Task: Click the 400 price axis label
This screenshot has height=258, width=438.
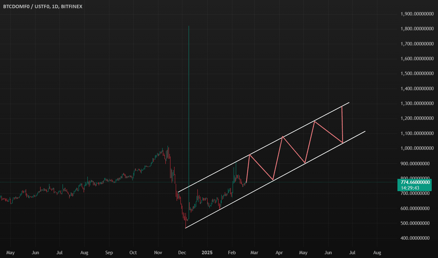Action: (x=415, y=238)
